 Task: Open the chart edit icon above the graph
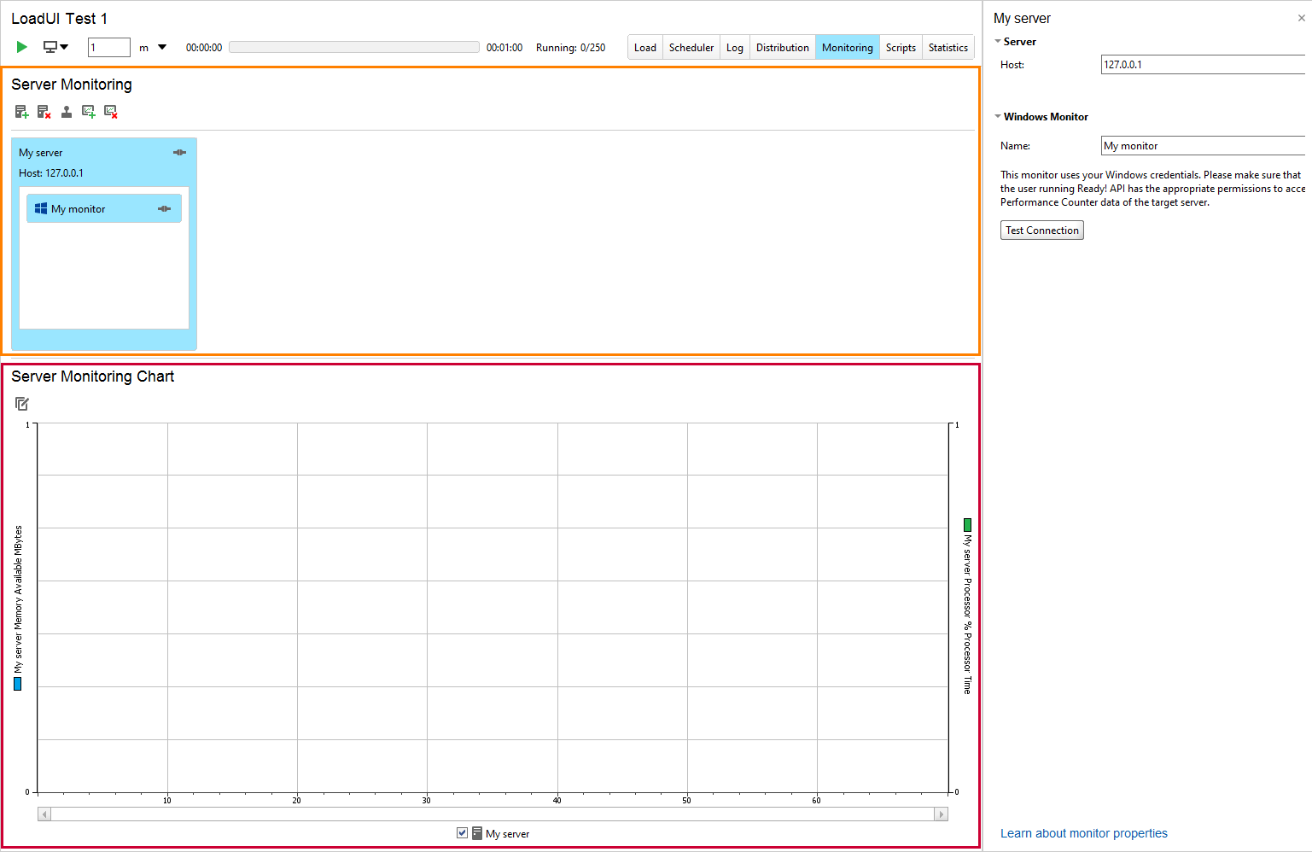point(22,403)
